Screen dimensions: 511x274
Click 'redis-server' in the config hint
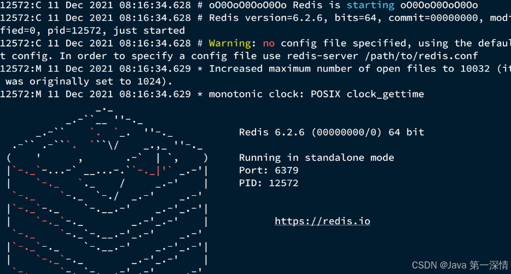pos(322,56)
